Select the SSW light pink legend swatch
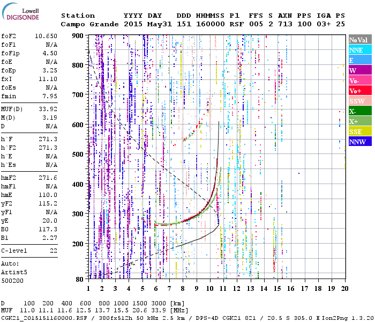Viewport: 375px width, 322px height. coord(360,101)
